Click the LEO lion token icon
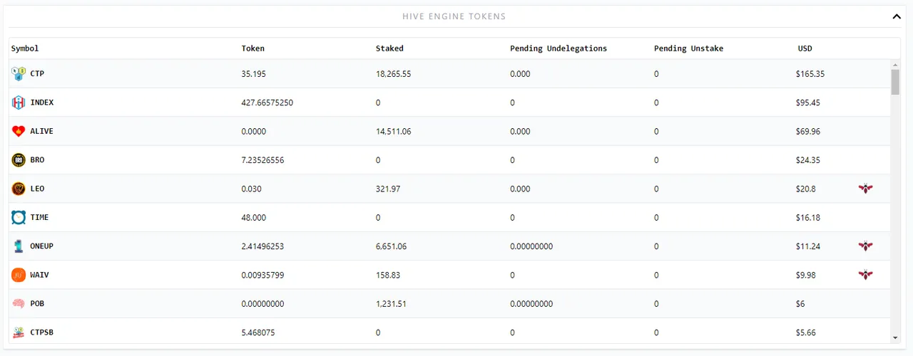This screenshot has width=913, height=356. (19, 189)
